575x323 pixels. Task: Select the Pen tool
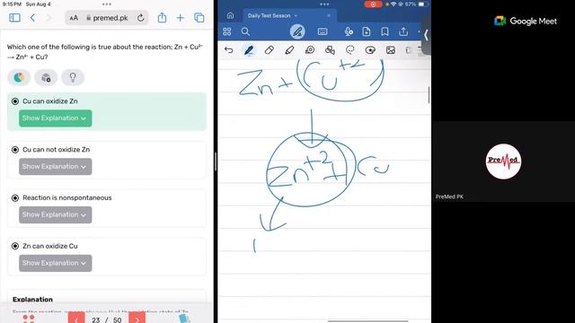click(x=249, y=50)
